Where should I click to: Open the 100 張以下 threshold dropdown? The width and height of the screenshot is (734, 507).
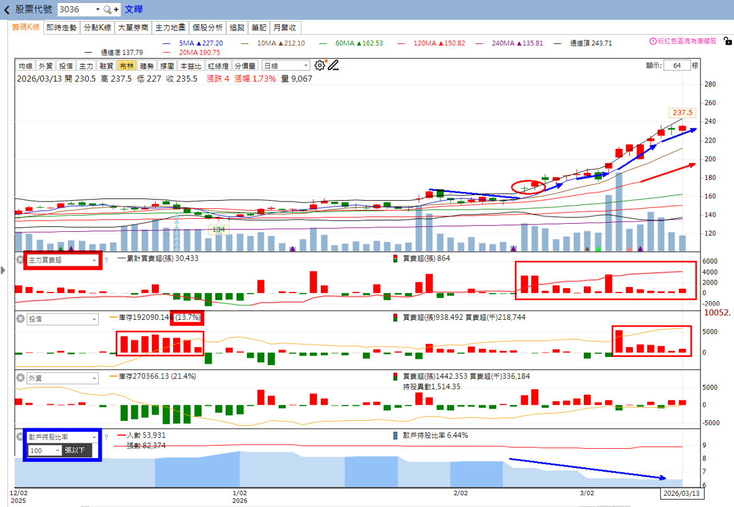58,451
